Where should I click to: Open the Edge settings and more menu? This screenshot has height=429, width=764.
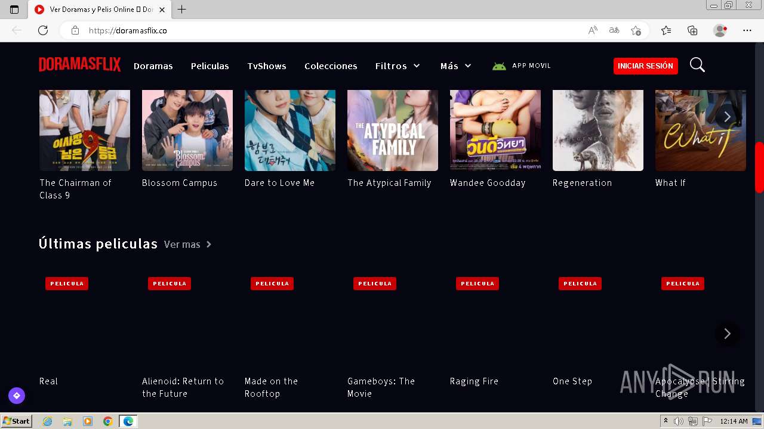tap(747, 30)
